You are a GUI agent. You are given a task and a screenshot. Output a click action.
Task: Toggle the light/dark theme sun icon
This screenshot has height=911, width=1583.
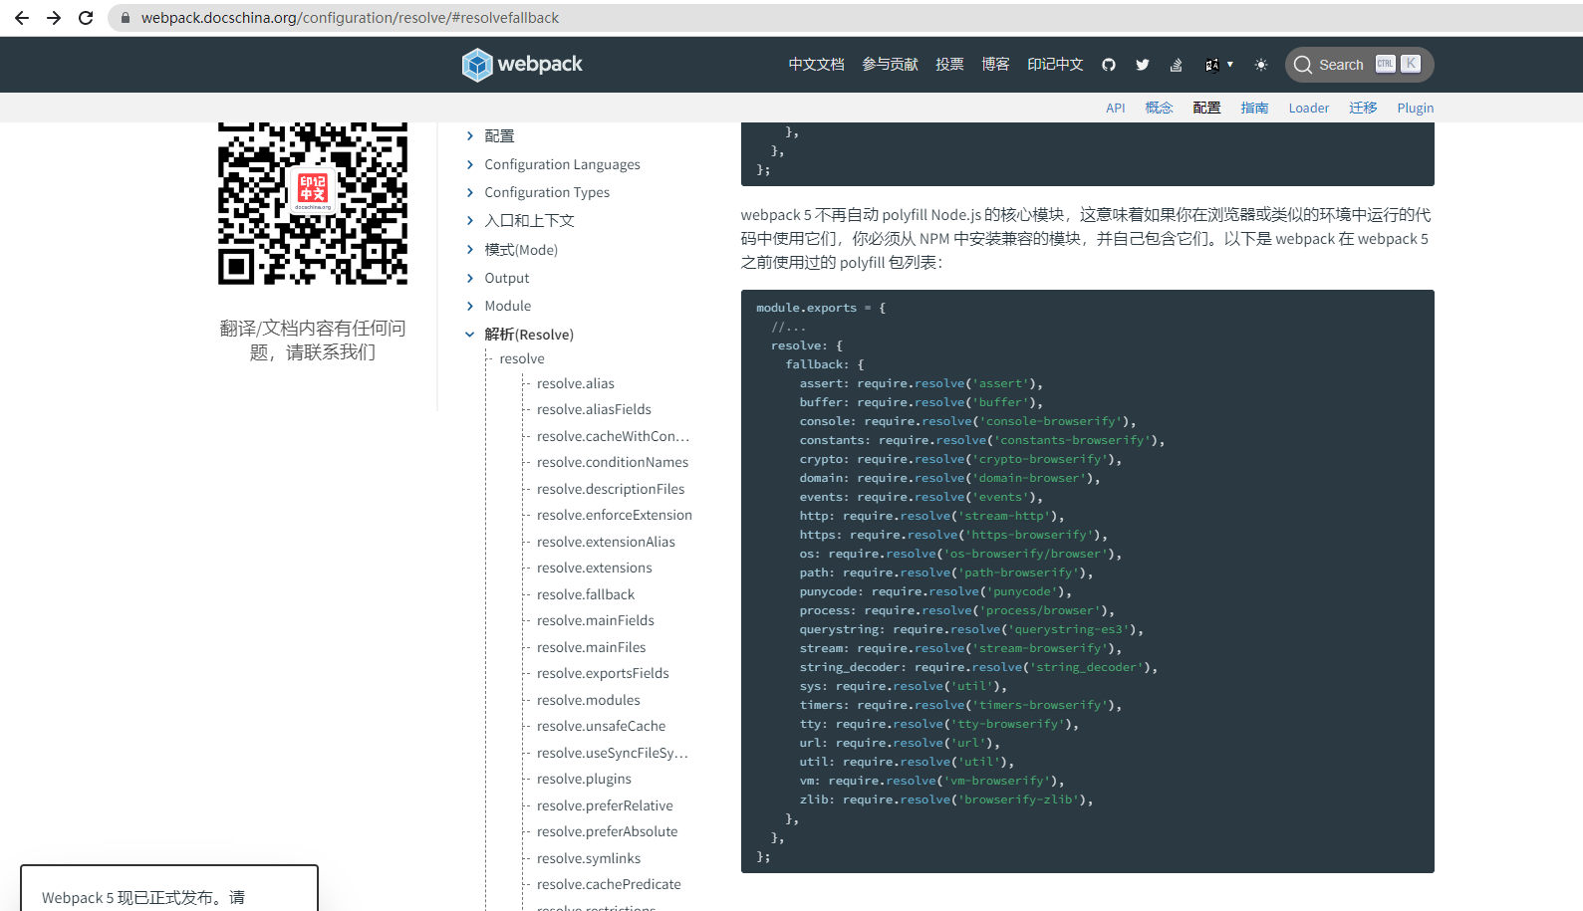click(x=1261, y=65)
